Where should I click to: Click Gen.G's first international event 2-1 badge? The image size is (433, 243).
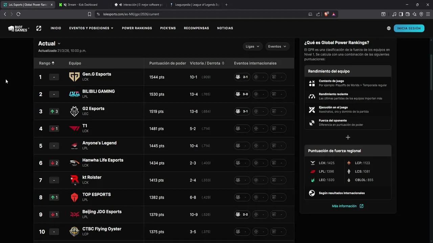242,77
